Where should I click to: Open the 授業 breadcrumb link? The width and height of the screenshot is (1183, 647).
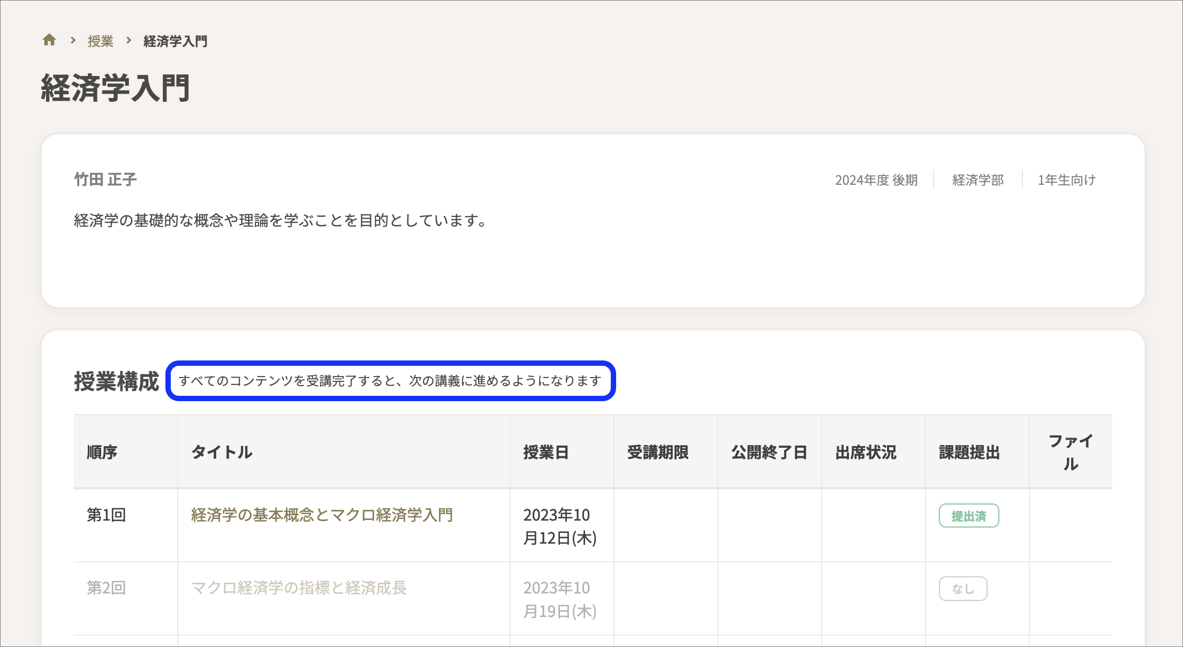(x=101, y=41)
